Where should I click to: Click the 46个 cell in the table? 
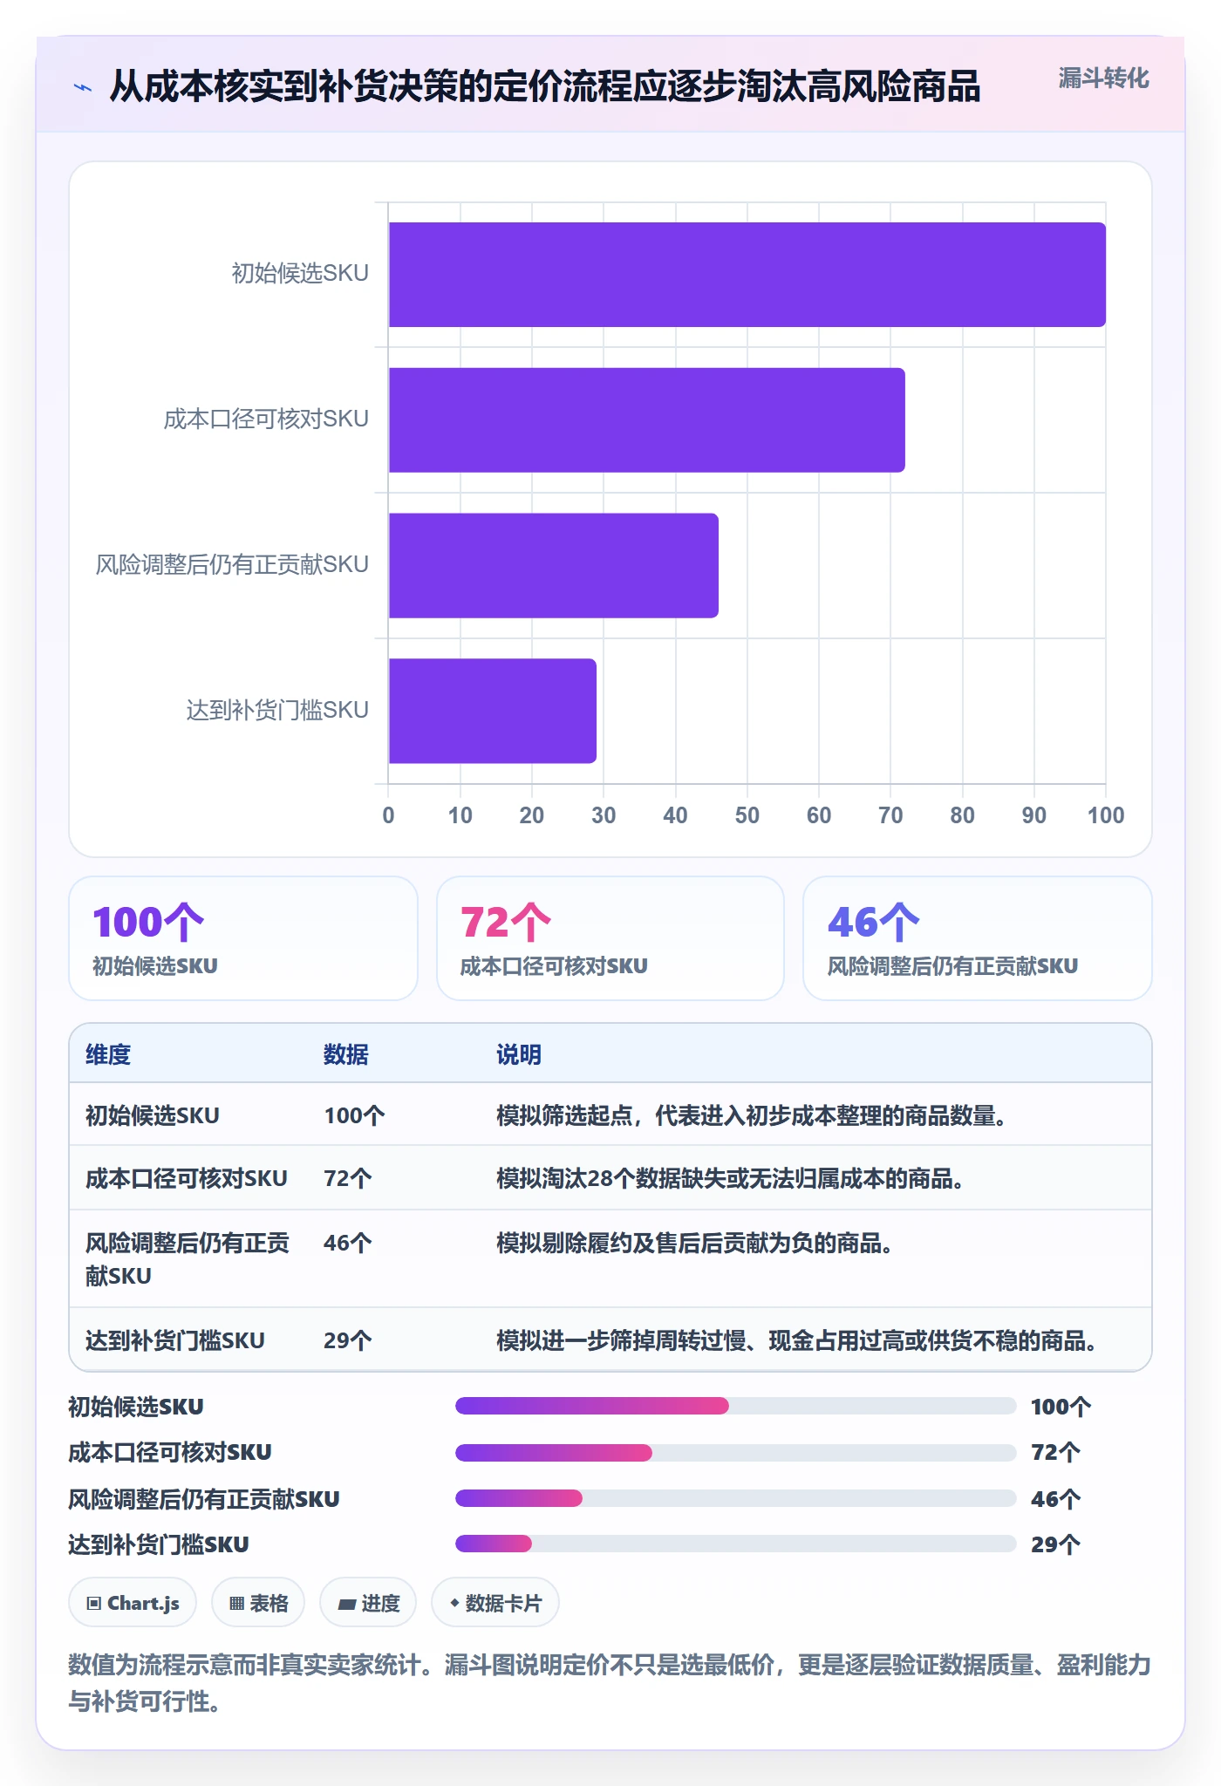[348, 1243]
